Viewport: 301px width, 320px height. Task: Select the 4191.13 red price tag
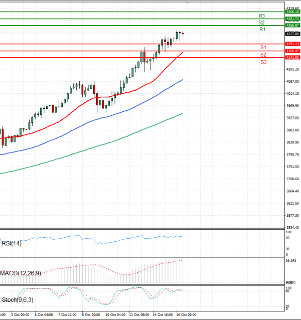point(292,44)
